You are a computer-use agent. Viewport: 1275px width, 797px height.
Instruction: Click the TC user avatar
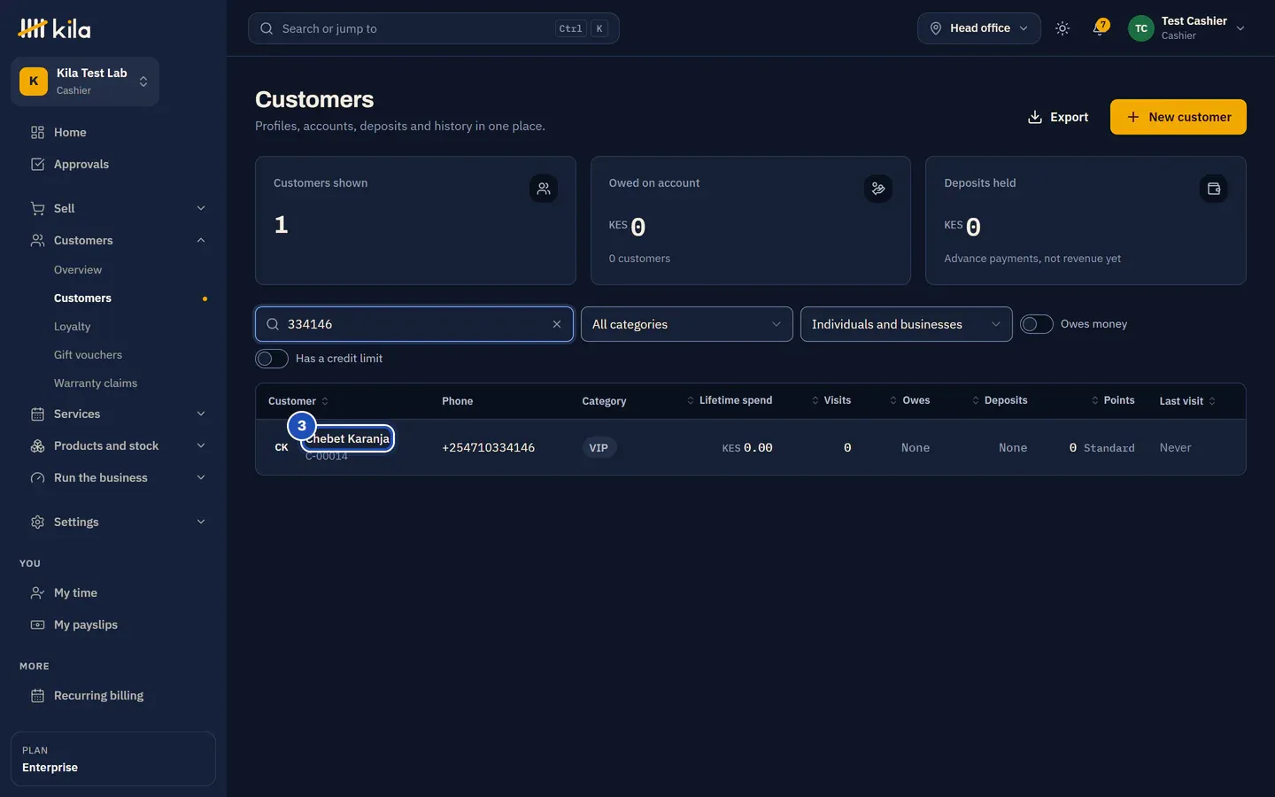[1141, 28]
